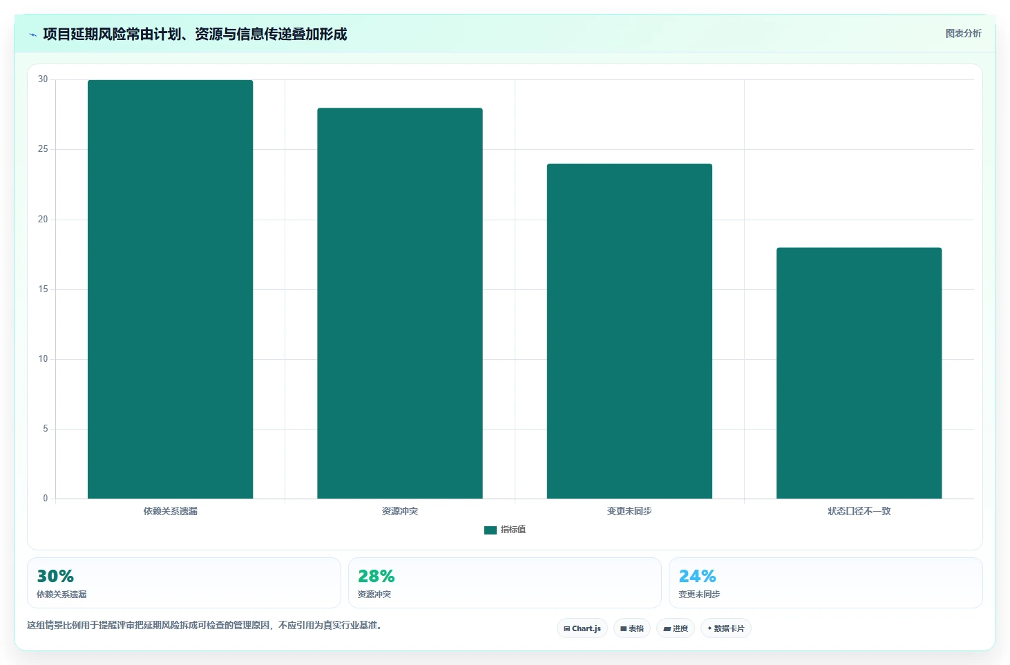
Task: Click the 28% 资源冲突 data card
Action: click(505, 583)
